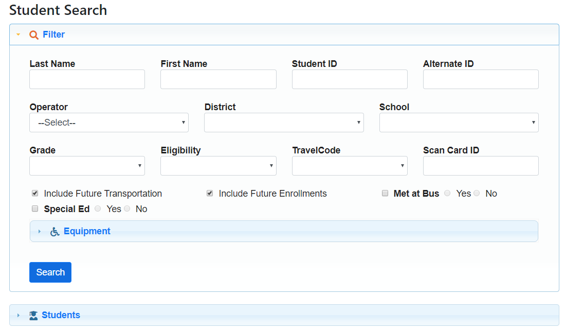Tick the Special Ed checkbox

click(x=35, y=209)
